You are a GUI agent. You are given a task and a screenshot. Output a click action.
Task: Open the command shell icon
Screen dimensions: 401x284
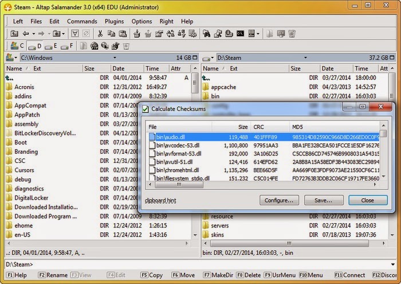(240, 33)
